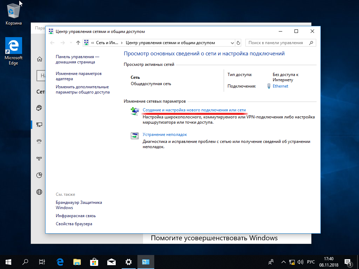Open 'Изменить дополнительные параметры общего доступа'
The image size is (359, 269).
pyautogui.click(x=83, y=89)
